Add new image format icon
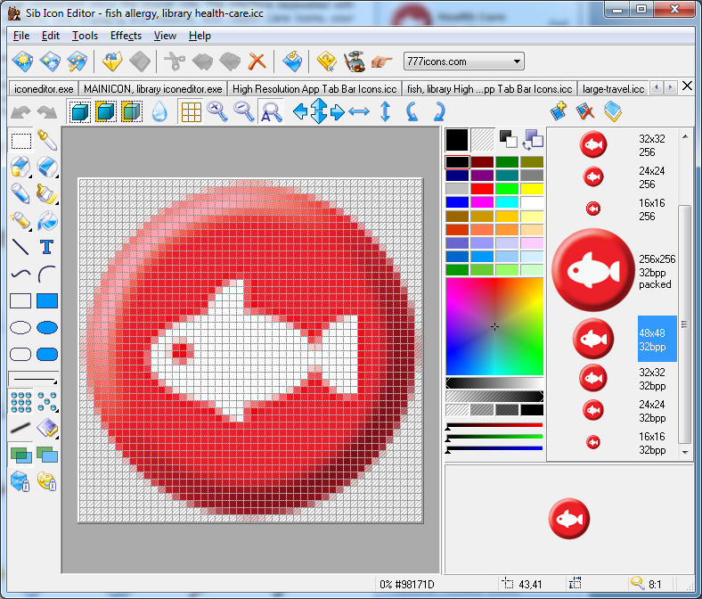The image size is (702, 599). click(559, 111)
